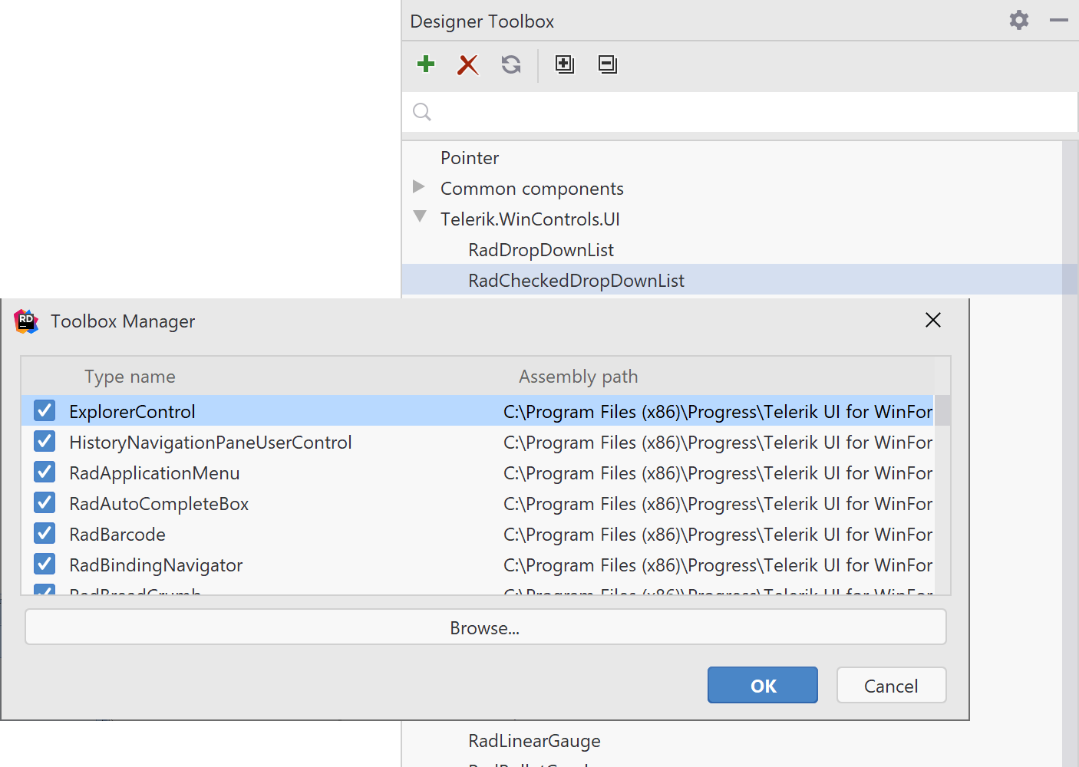The width and height of the screenshot is (1079, 767).
Task: Select RadDropDownList in the toolbox
Action: [x=541, y=250]
